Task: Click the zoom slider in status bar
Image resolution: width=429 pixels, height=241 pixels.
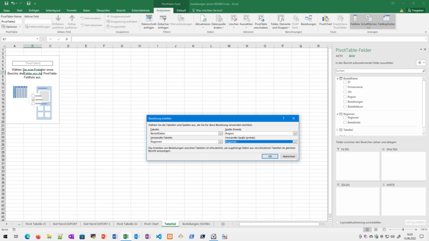Action: point(403,230)
